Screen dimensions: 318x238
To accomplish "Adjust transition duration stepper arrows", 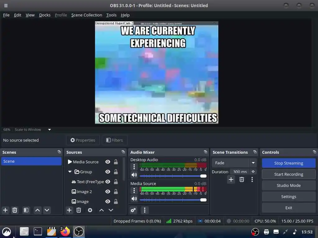I will click(x=253, y=172).
